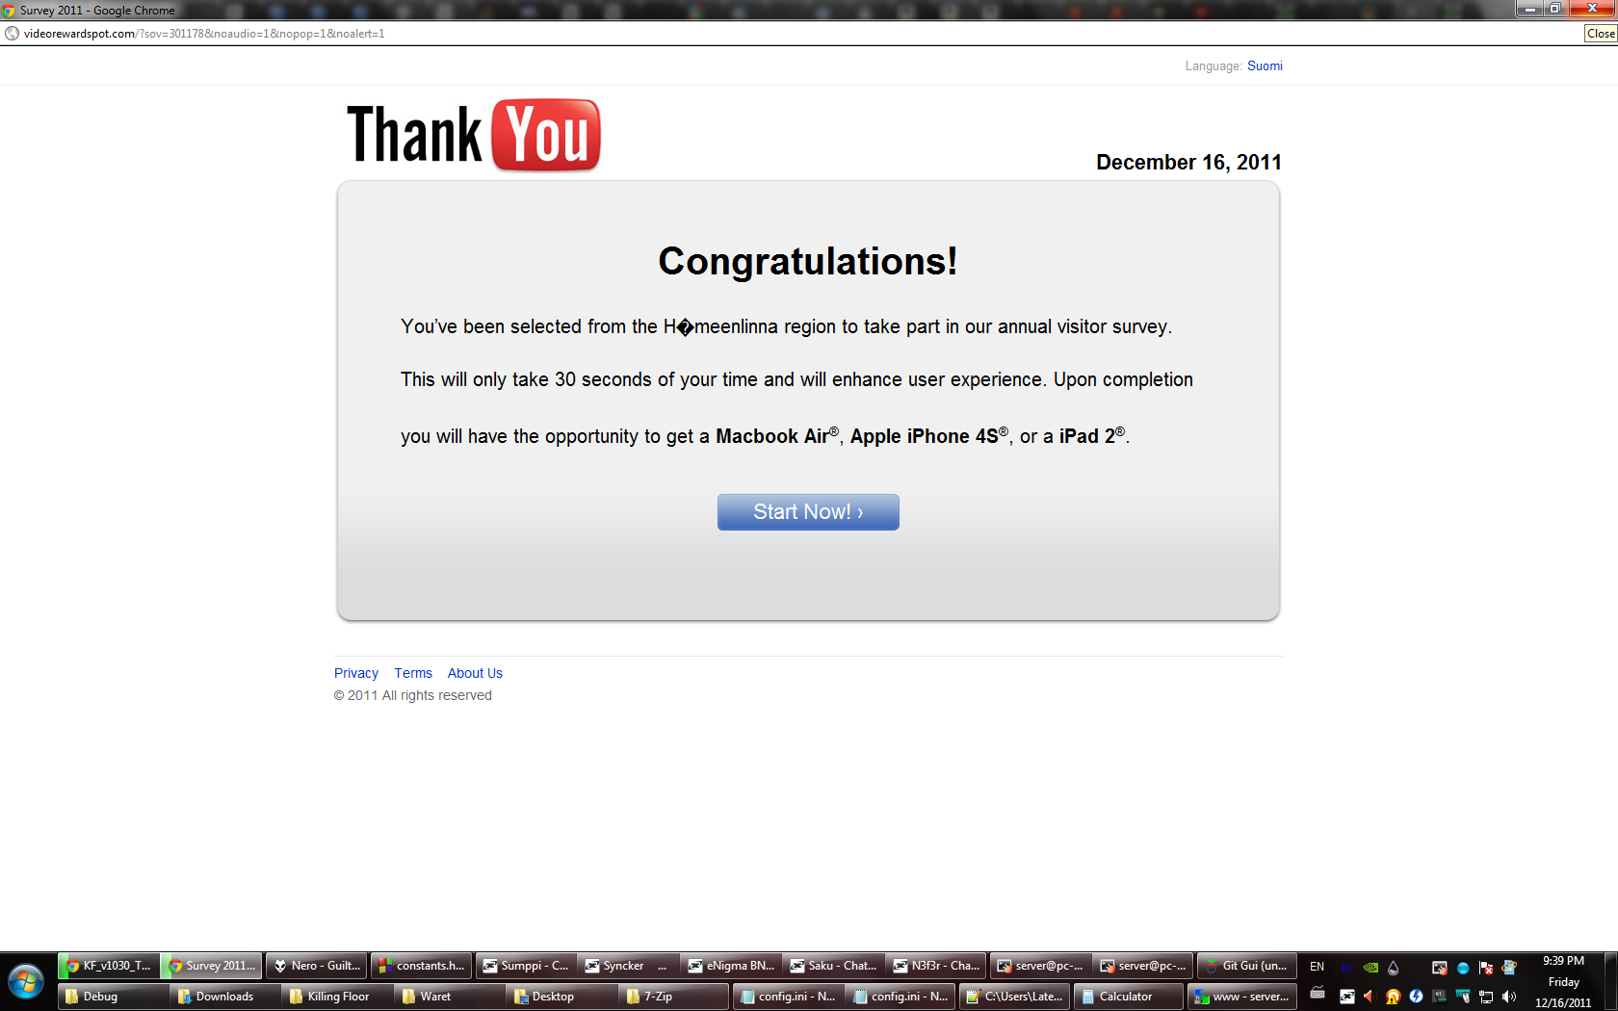Open the About Us link

pos(475,673)
